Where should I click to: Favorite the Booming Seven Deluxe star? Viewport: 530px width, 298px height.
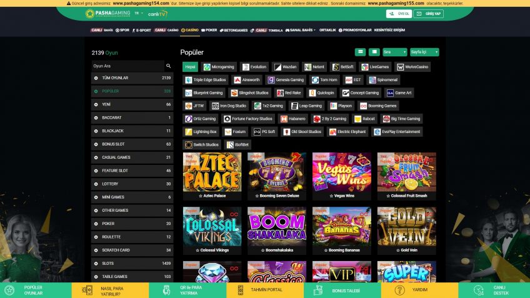click(257, 196)
